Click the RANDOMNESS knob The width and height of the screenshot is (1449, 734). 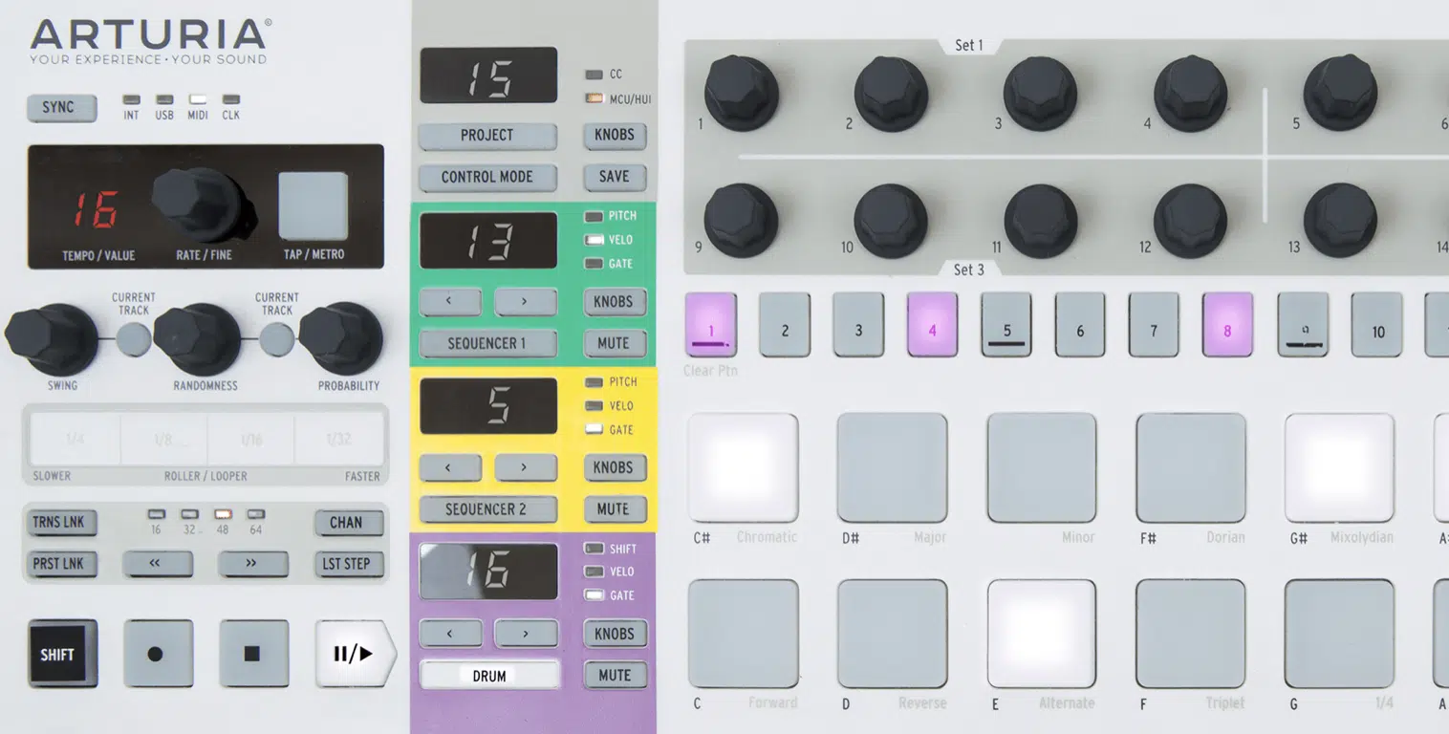(197, 338)
